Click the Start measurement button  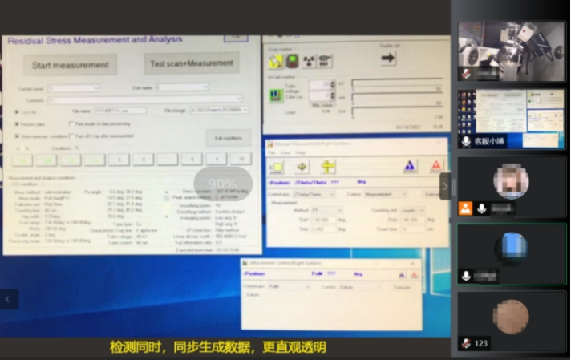70,64
